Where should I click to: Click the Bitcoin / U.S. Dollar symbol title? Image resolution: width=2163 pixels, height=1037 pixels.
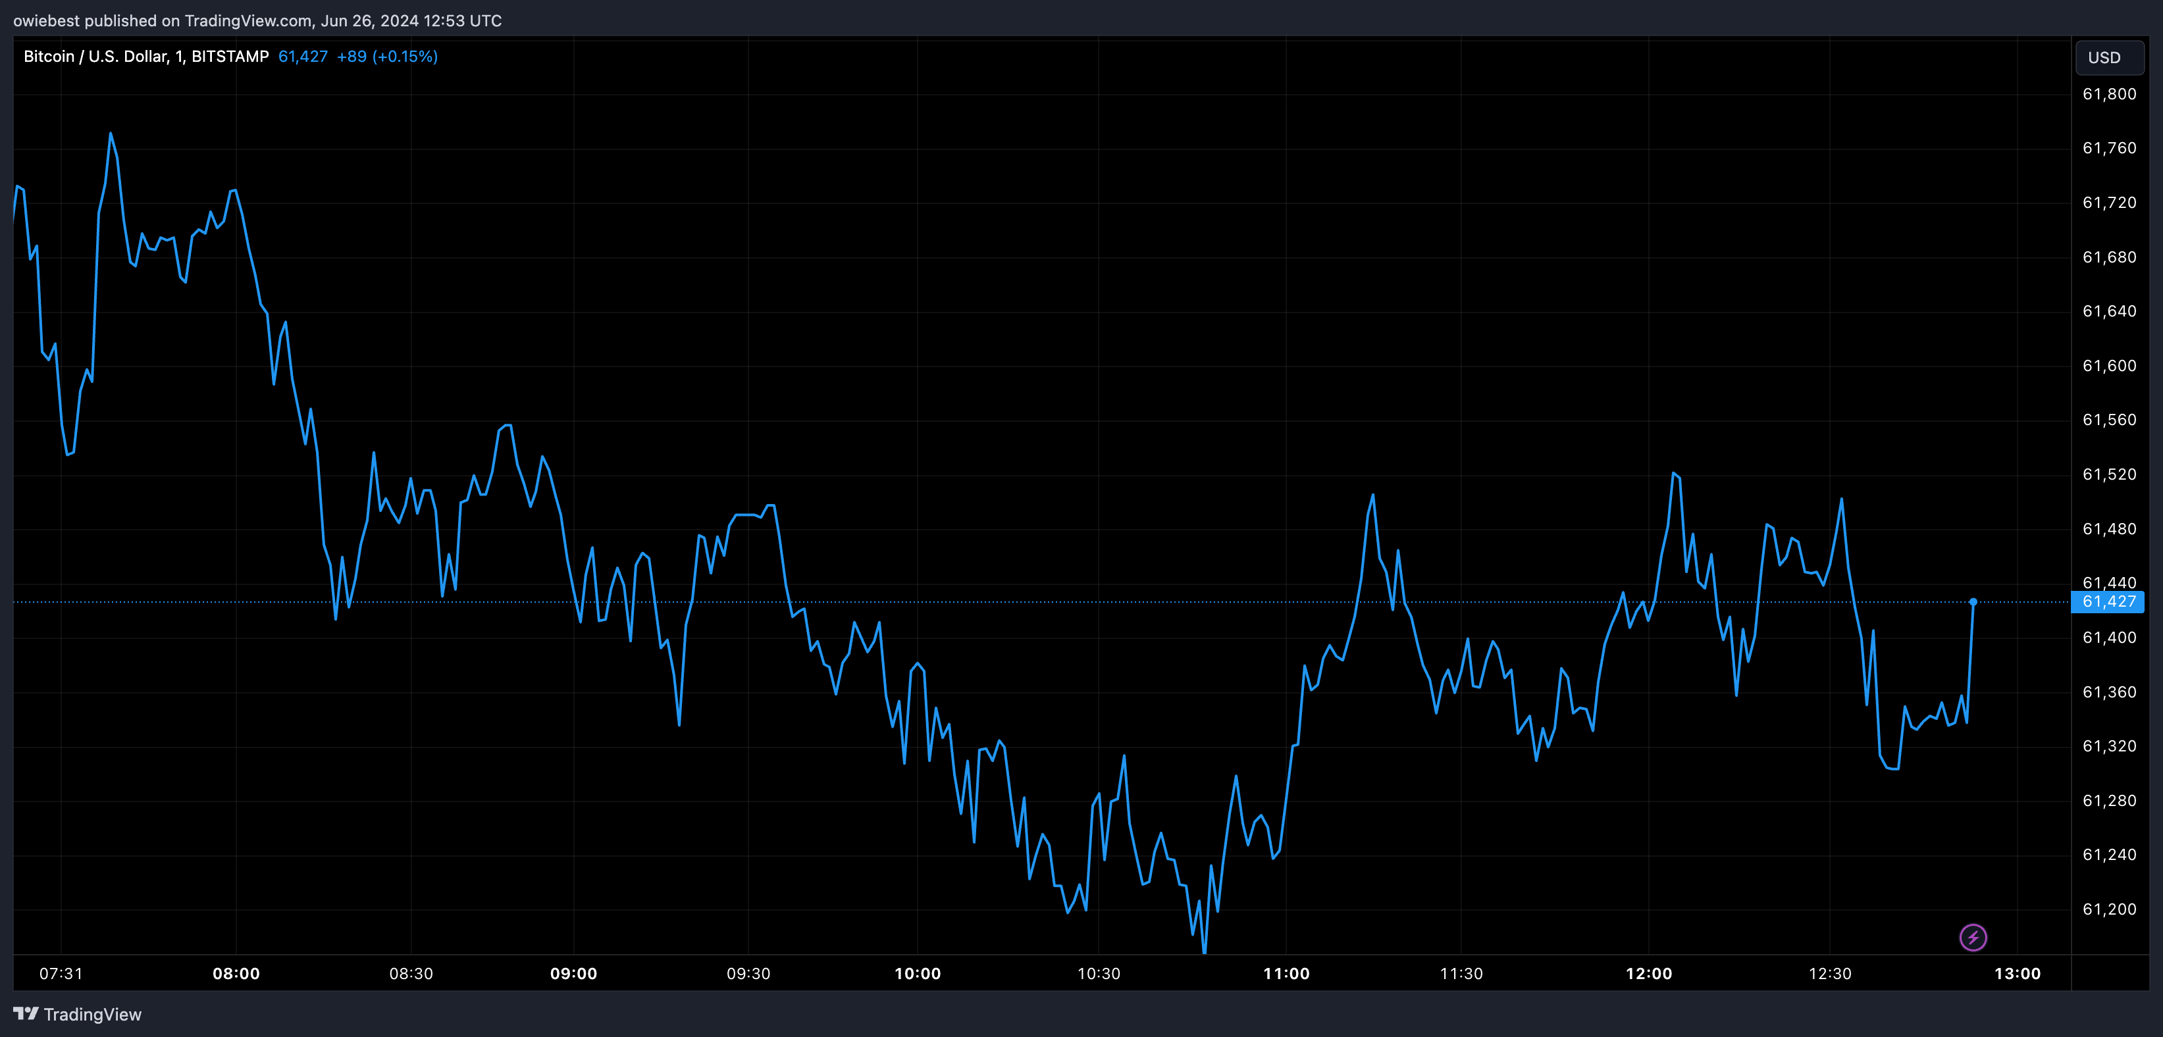(x=146, y=56)
